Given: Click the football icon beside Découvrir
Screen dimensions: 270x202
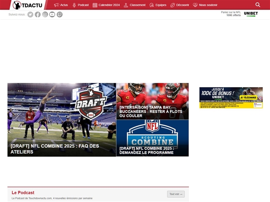Looking at the screenshot, I should click(x=173, y=5).
